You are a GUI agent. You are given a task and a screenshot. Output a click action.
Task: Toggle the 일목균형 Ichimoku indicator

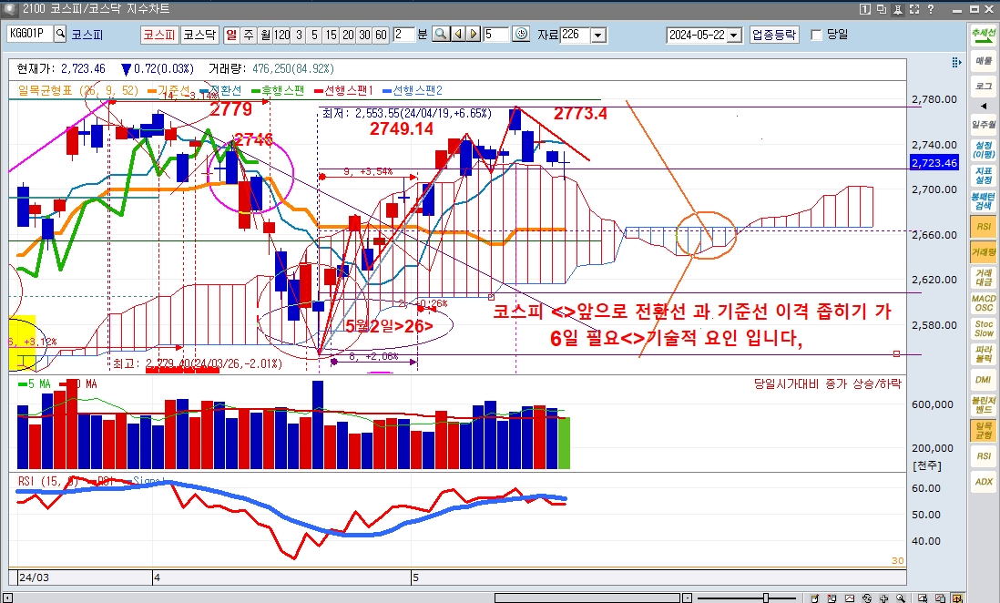pyautogui.click(x=984, y=431)
